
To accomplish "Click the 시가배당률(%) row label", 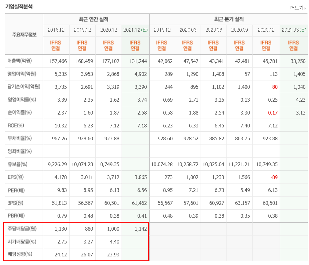I will coord(22,241).
